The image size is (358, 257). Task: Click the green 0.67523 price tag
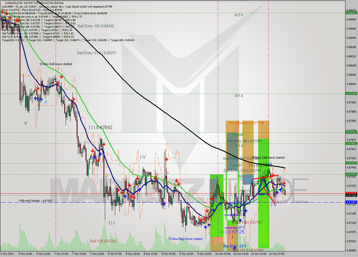pos(351,163)
